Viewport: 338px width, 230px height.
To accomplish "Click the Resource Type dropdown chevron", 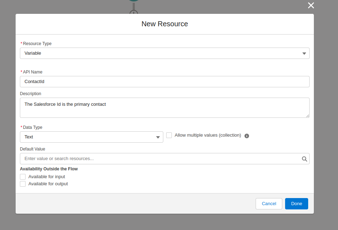I will 304,53.
